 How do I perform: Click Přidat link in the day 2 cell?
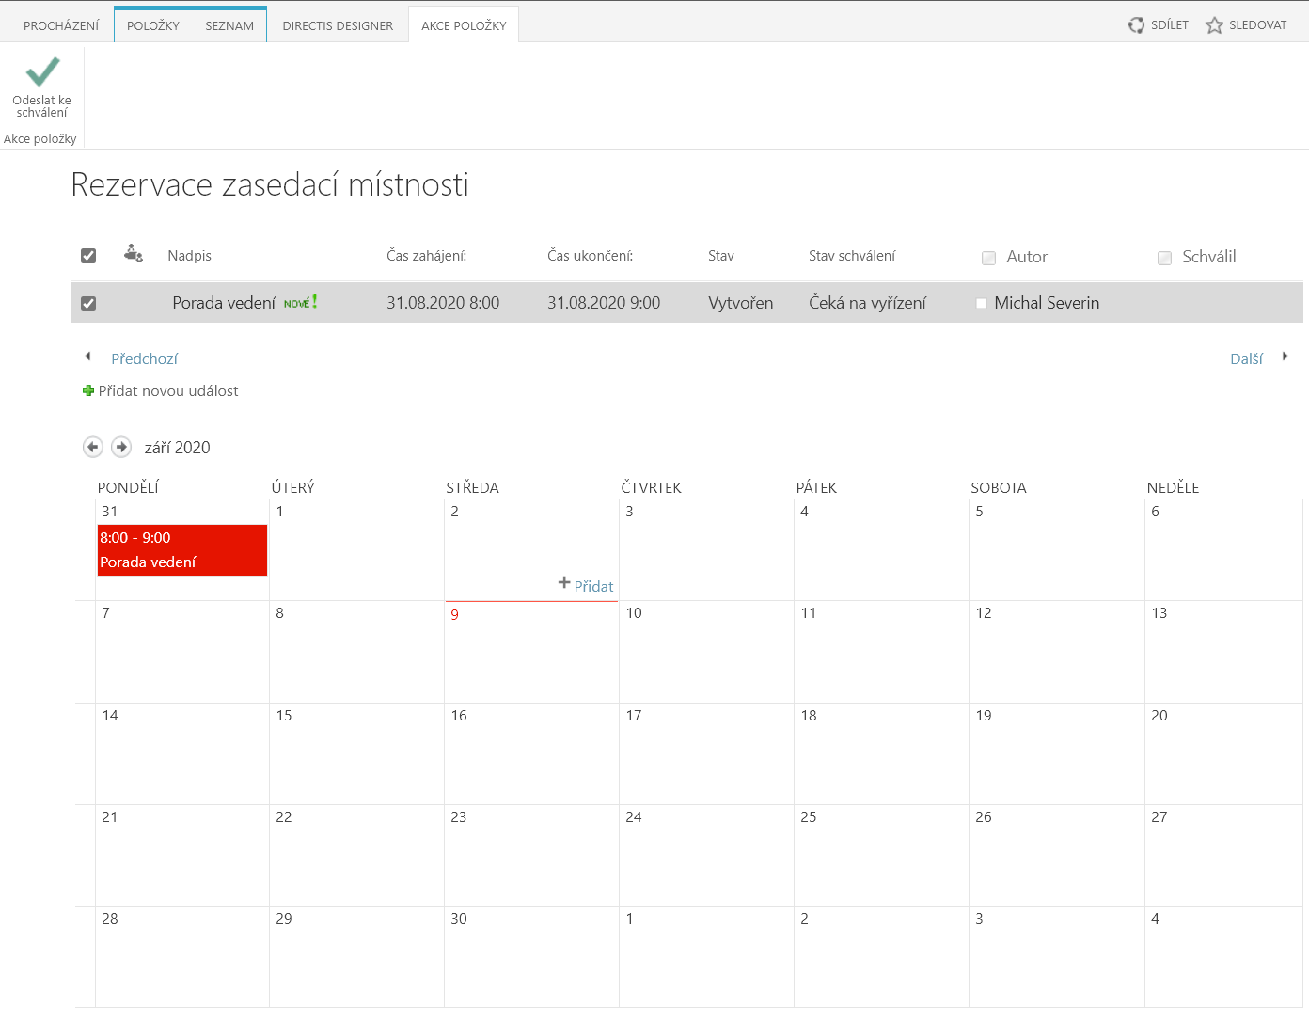click(x=593, y=586)
